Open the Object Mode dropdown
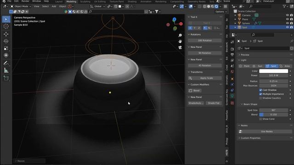Viewport: 294px width, 165px height. (21, 6)
